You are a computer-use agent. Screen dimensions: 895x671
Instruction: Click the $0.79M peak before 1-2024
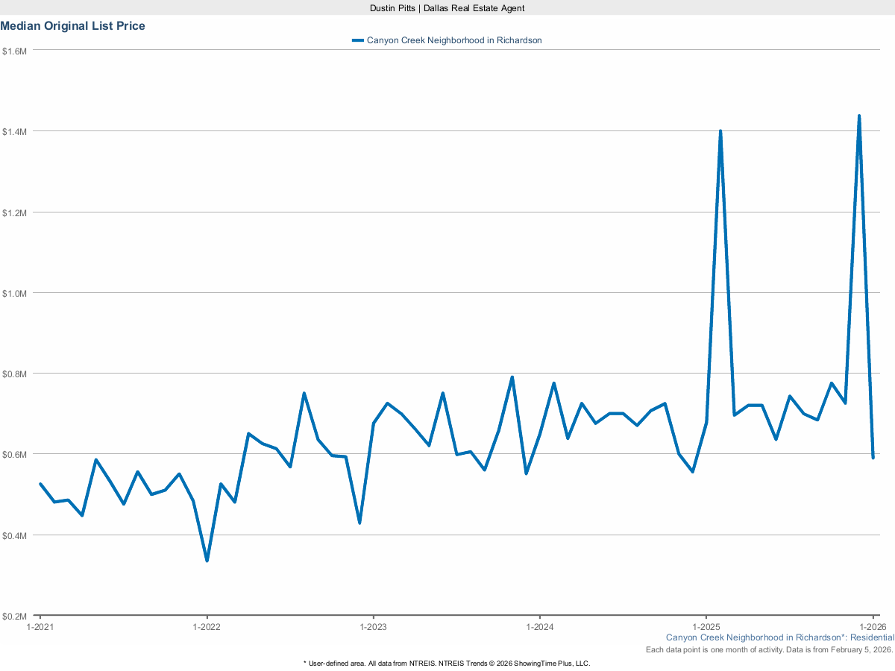(x=512, y=377)
